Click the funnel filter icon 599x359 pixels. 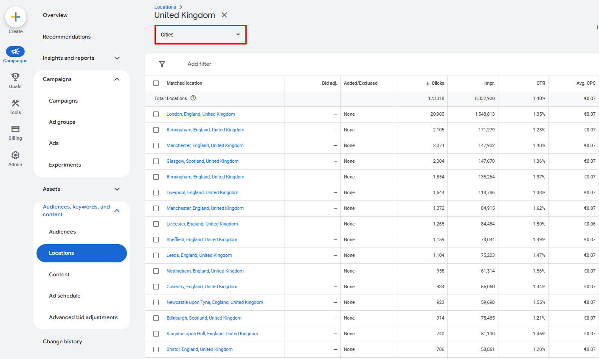tap(162, 64)
